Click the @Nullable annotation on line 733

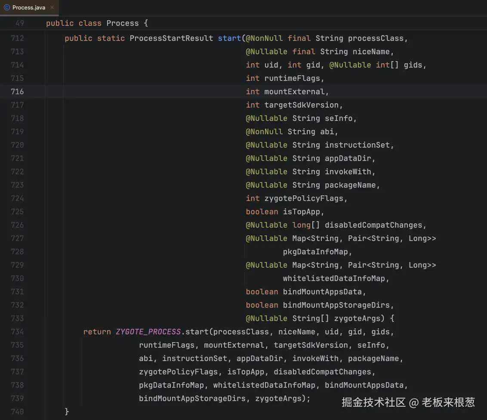click(x=266, y=319)
